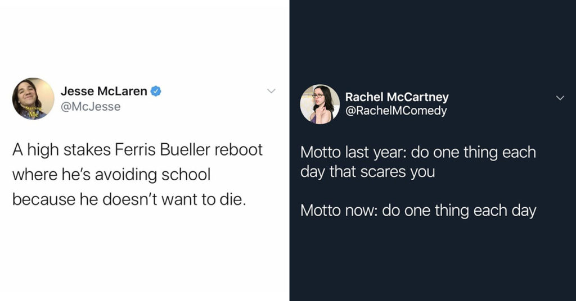Open Rachel McCartney's profile picture
This screenshot has width=576, height=301.
click(320, 104)
